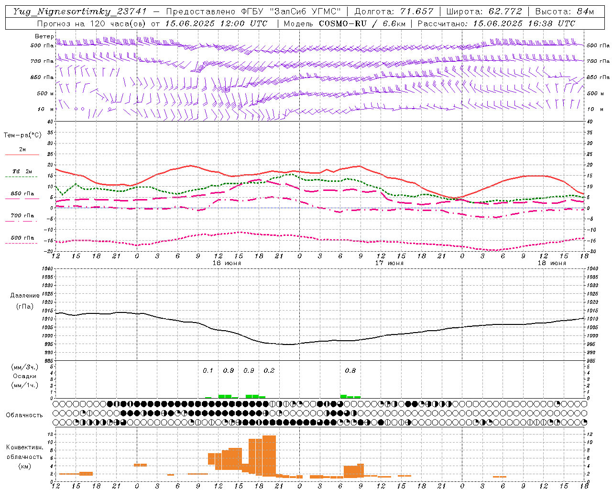
Task: Click the "Давление" pressure panel label
Action: click(25, 296)
